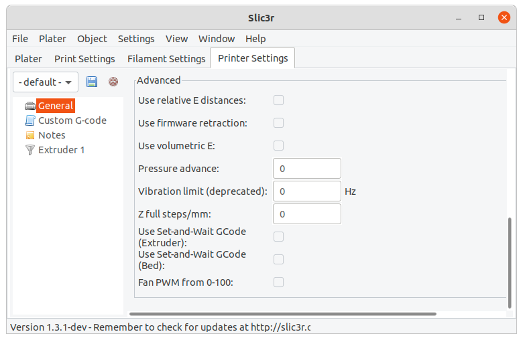
Task: Open the default preset dropdown
Action: (46, 82)
